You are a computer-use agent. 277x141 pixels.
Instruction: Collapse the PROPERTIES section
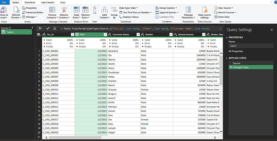[227, 38]
